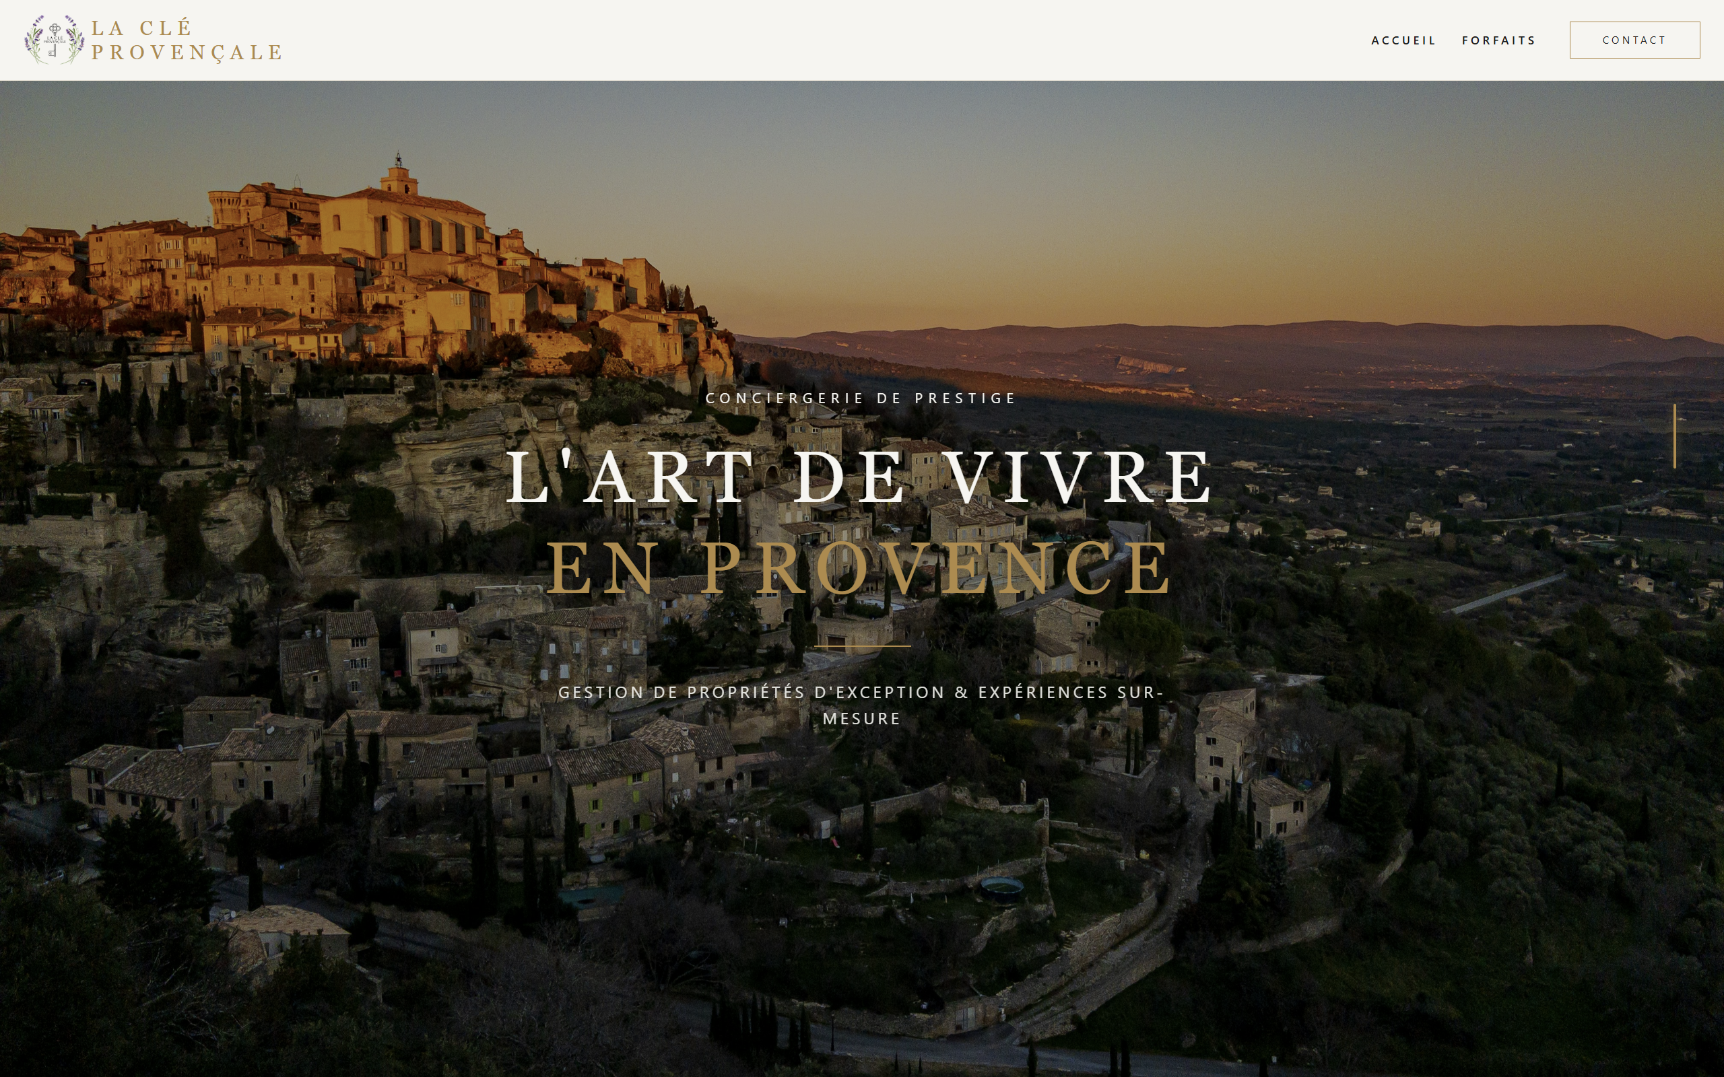Image resolution: width=1724 pixels, height=1077 pixels.
Task: Click the lavender wreath logo emblem
Action: 54,40
